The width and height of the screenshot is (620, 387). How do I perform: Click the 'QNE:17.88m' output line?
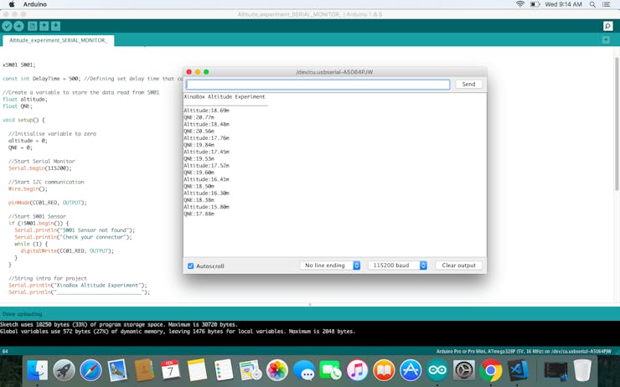199,214
